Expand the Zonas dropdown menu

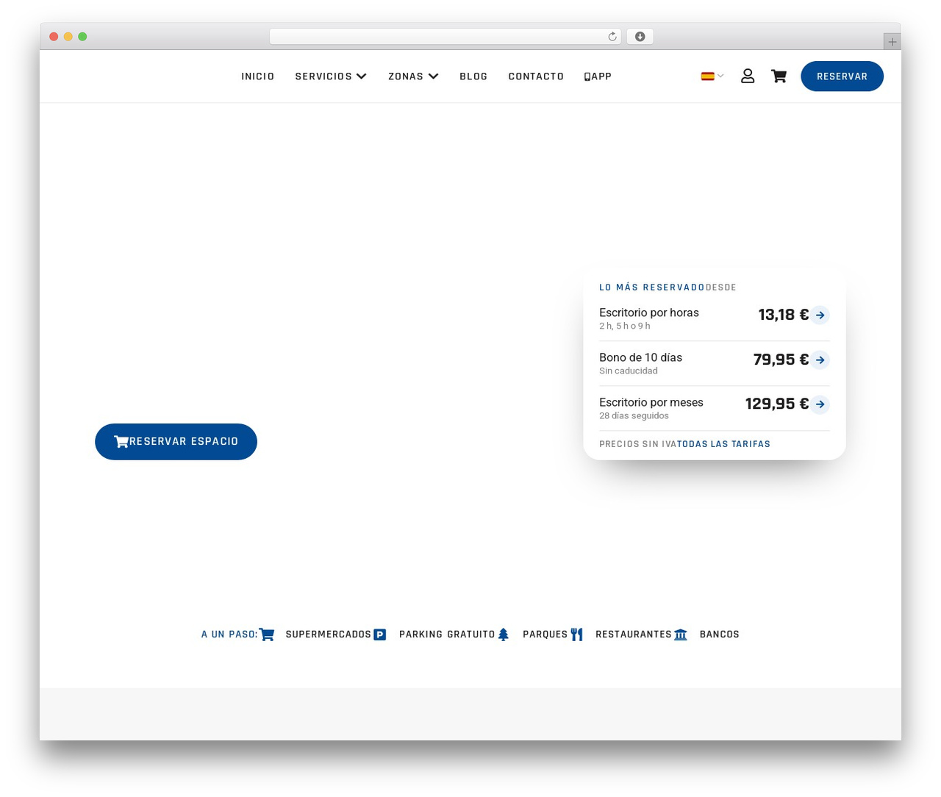(x=413, y=76)
